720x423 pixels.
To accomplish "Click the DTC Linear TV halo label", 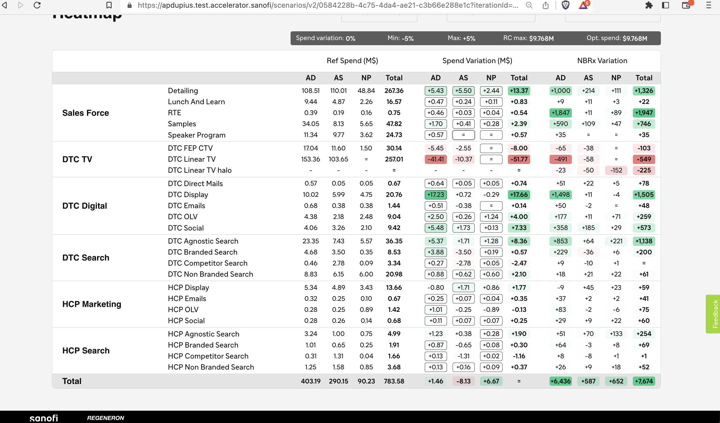I will click(x=200, y=170).
